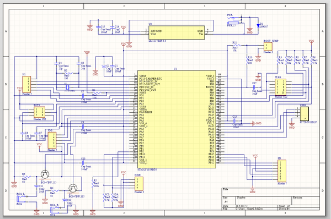Screen dimensions: 331x219
Task: Select the SCL pull-up resistor symbol
Action: [104, 198]
